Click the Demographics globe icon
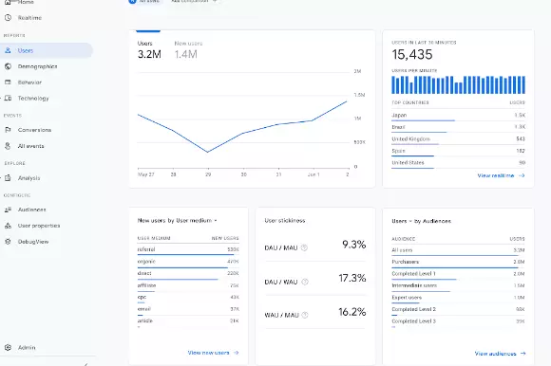The image size is (551, 366). point(9,66)
